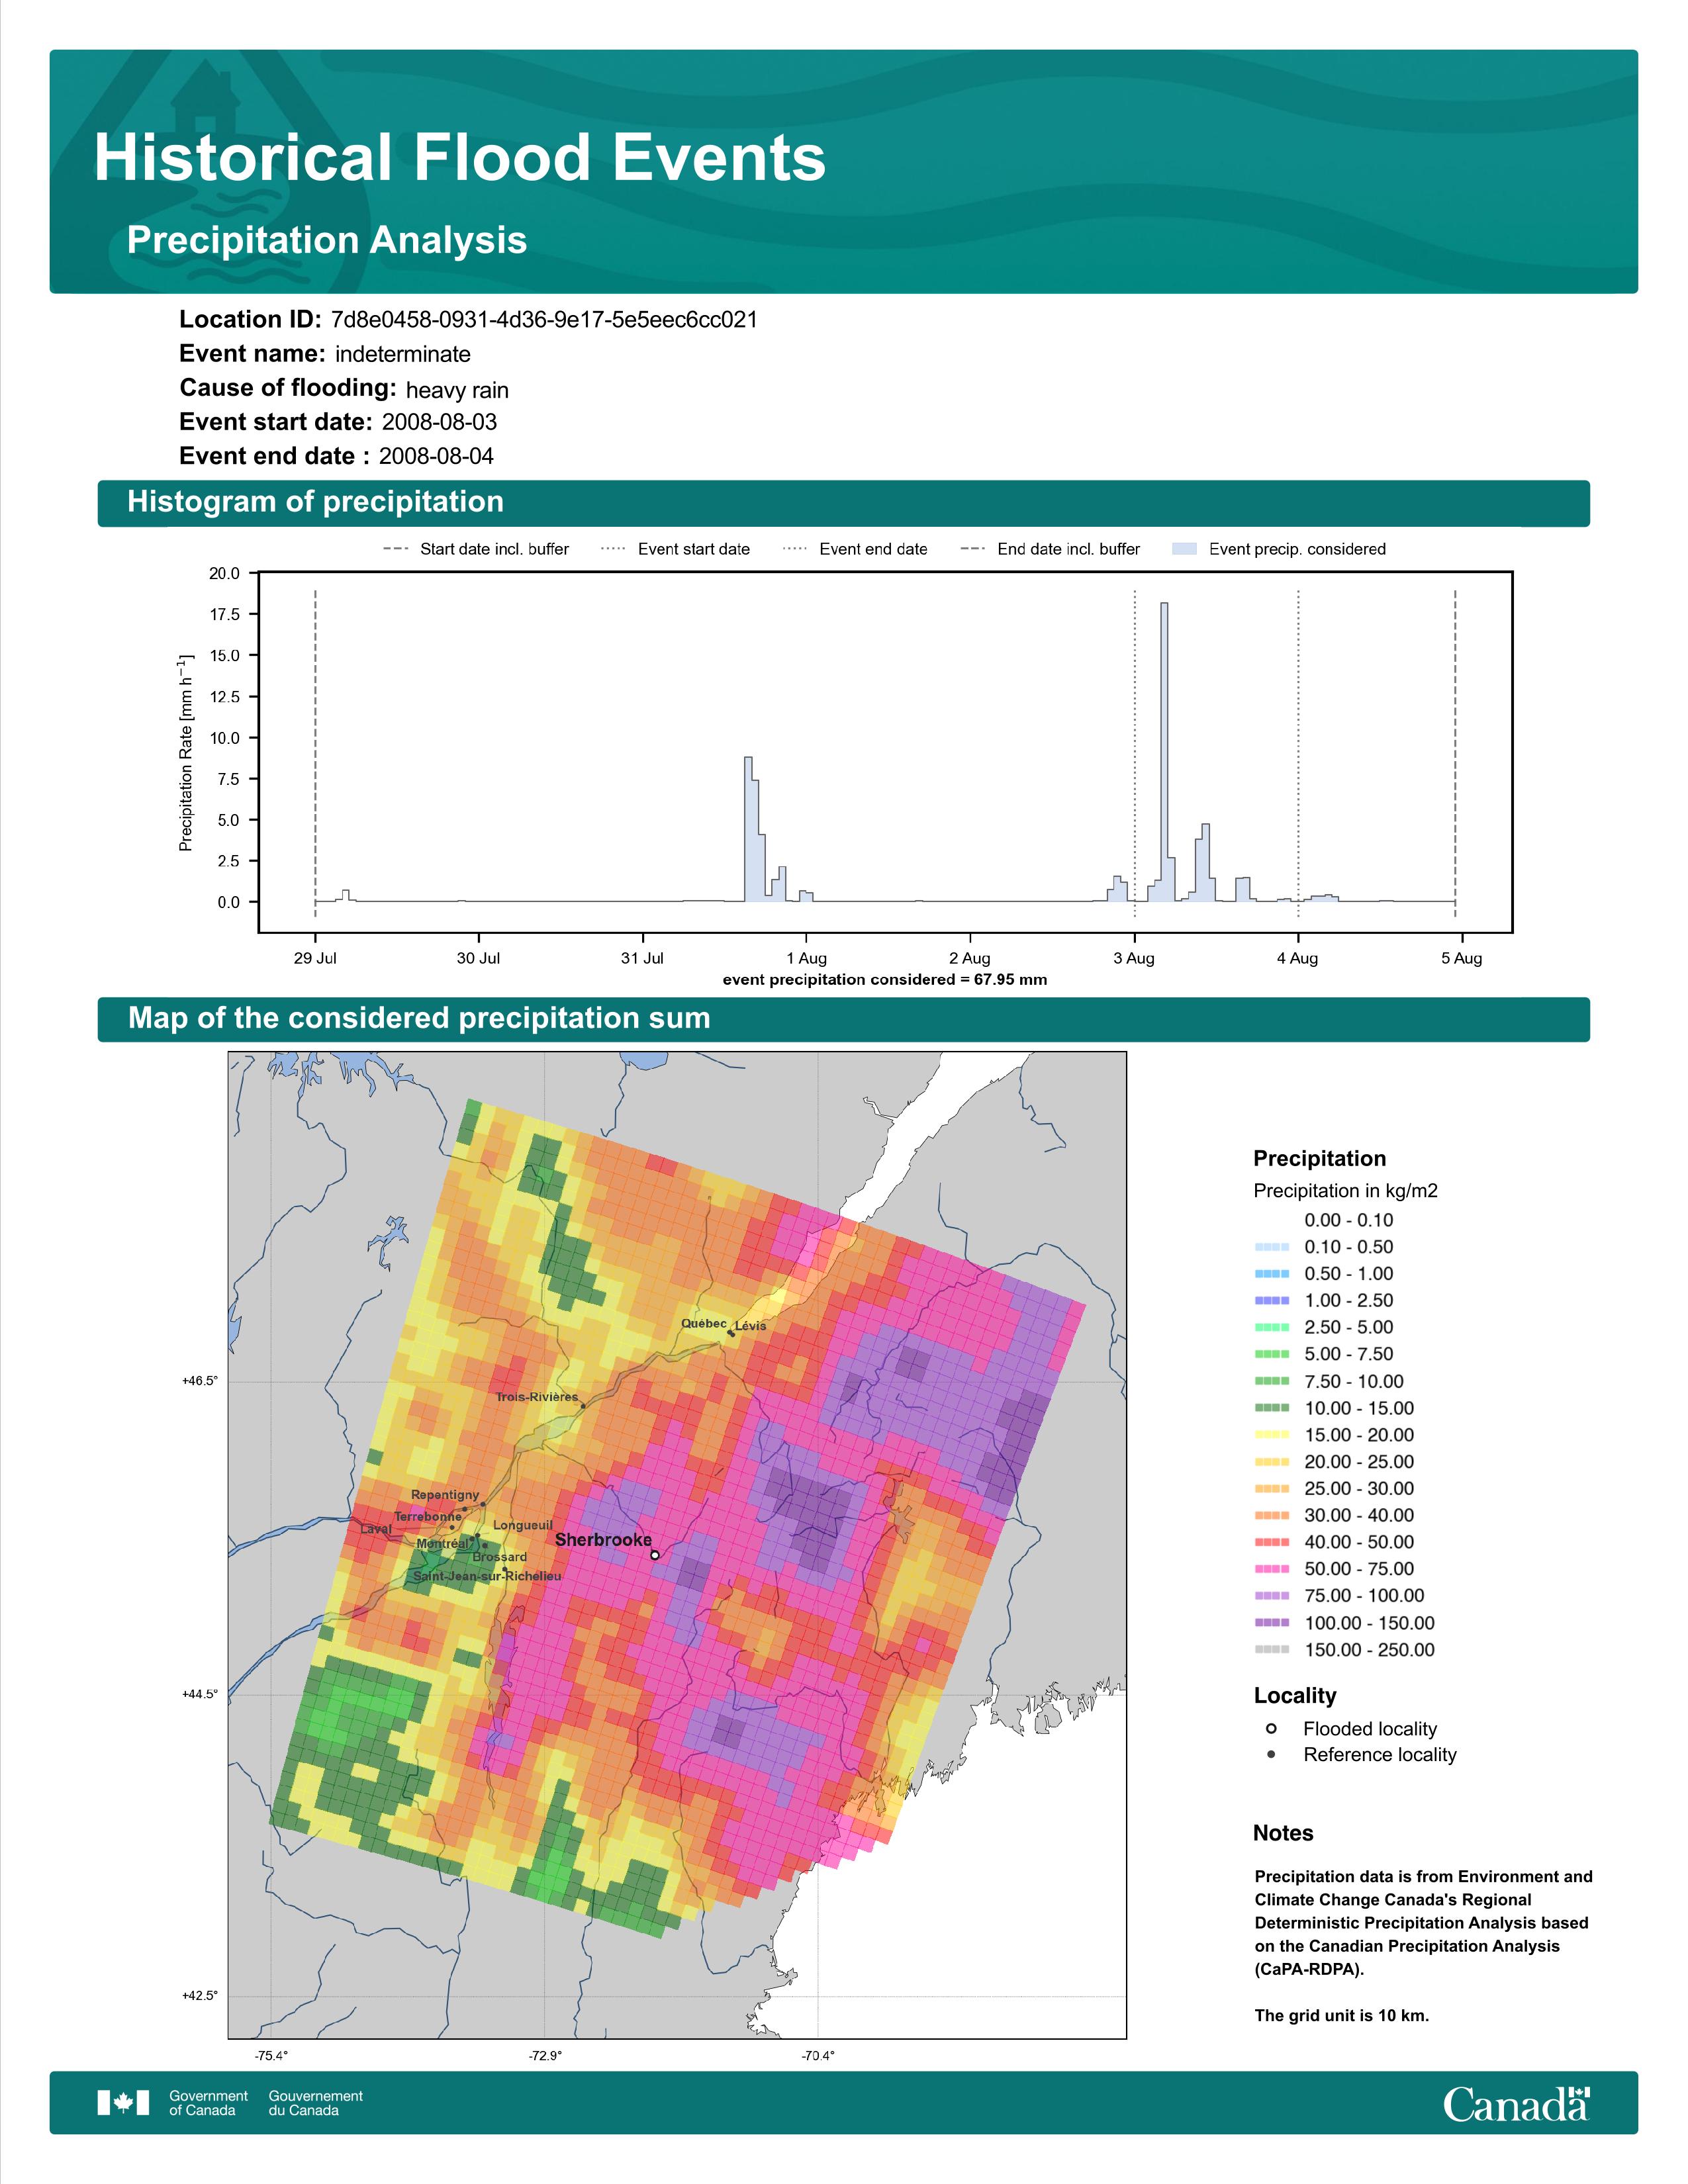Click the Canadian flag icon in footer
The height and width of the screenshot is (2184, 1688).
pos(123,2103)
